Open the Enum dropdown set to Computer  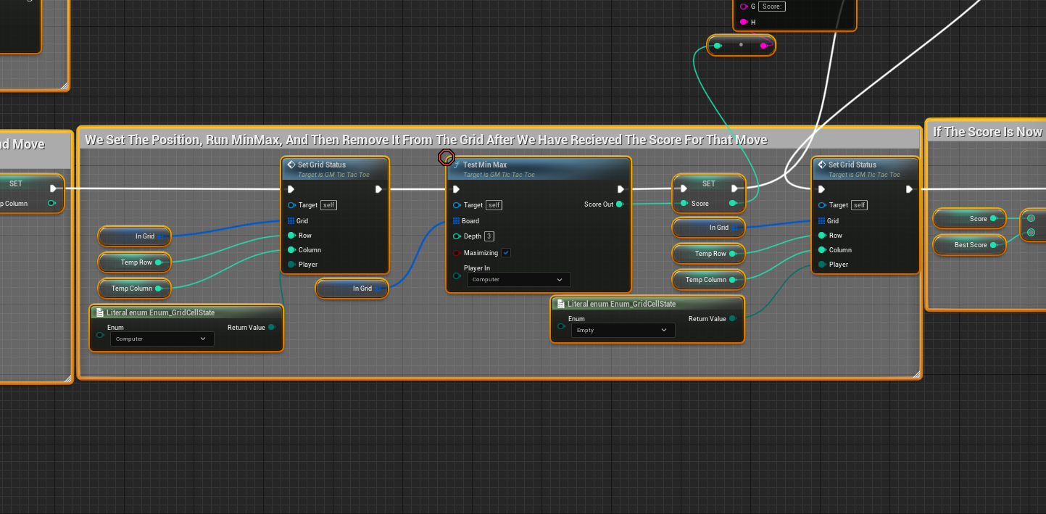(161, 339)
